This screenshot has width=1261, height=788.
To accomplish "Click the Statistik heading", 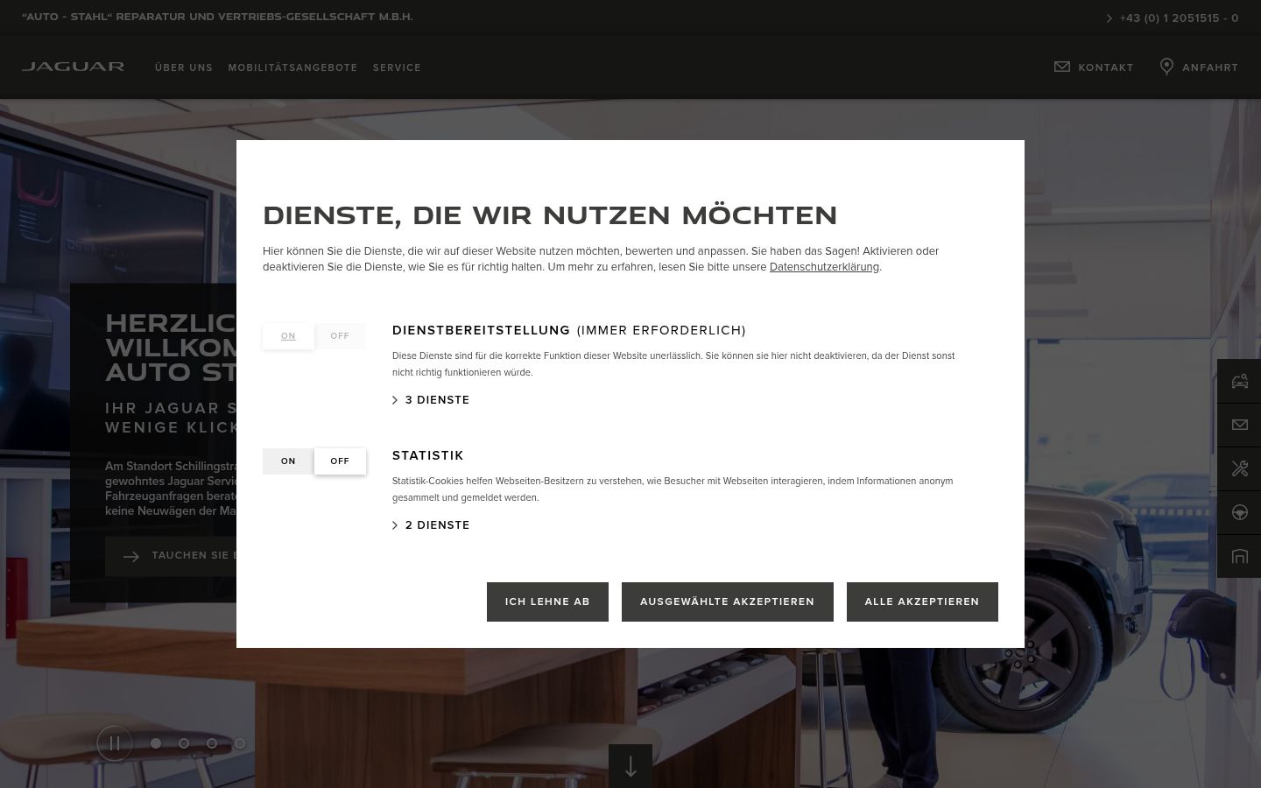I will click(428, 455).
